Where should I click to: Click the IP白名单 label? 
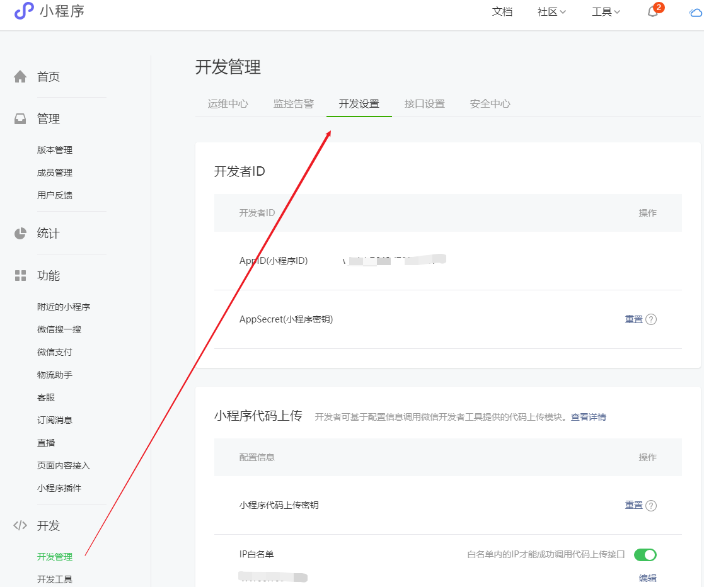point(257,554)
